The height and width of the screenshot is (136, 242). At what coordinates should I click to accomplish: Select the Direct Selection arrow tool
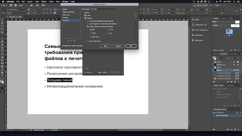pyautogui.click(x=2, y=23)
